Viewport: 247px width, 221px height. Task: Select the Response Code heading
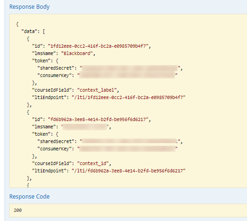pyautogui.click(x=29, y=197)
